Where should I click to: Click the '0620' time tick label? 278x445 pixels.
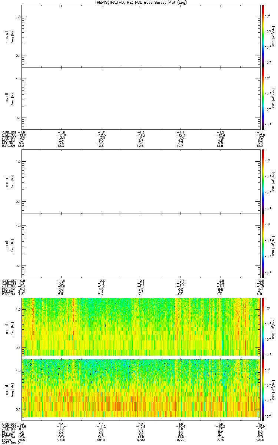pyautogui.click(x=61, y=439)
